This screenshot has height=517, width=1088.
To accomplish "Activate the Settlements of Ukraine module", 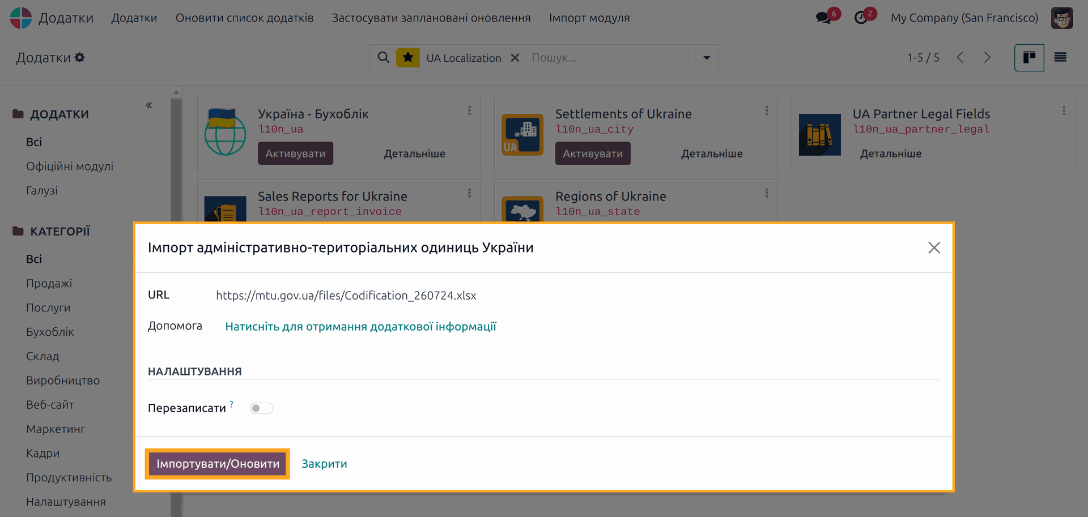I will click(x=593, y=153).
